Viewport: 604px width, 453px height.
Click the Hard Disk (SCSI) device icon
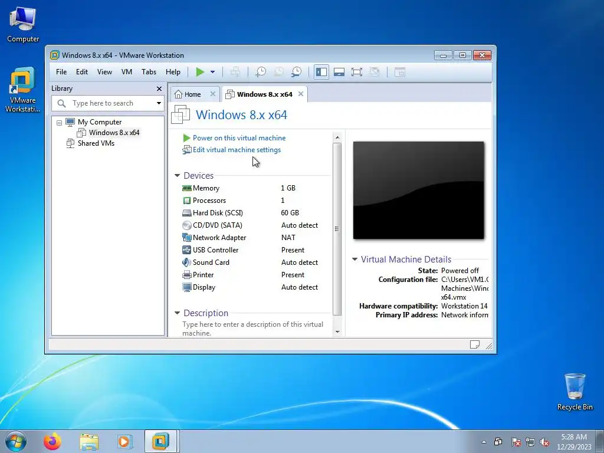coord(187,212)
